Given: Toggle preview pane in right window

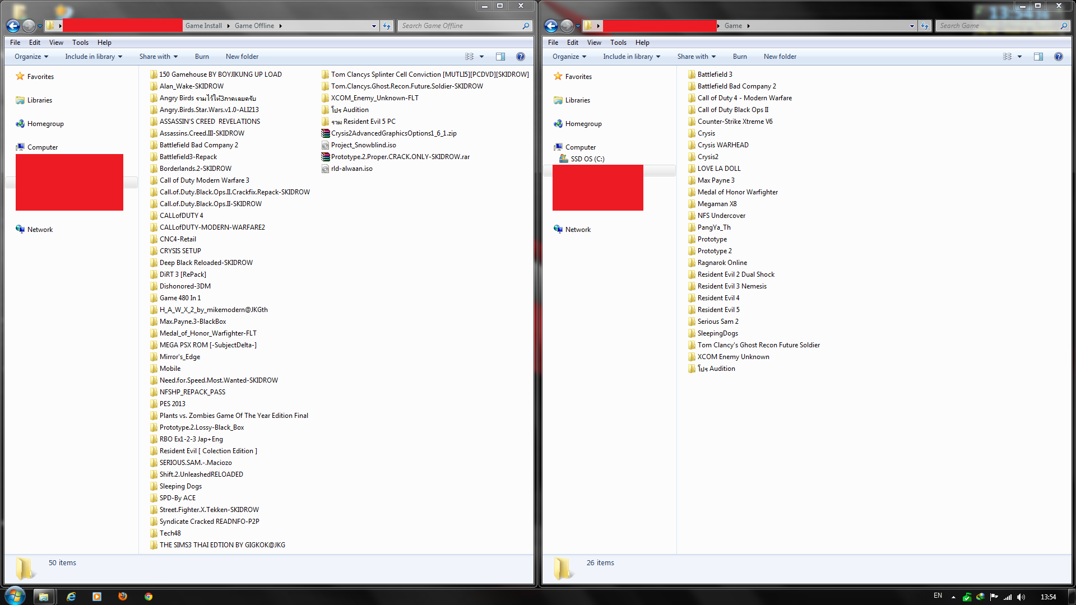Looking at the screenshot, I should coord(1038,57).
